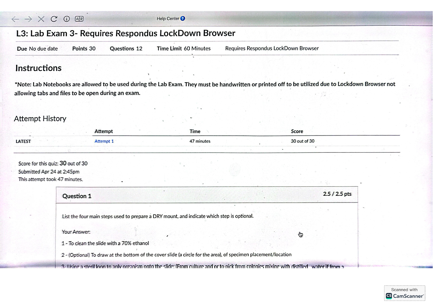
Task: Select the Question 1 header
Action: point(77,196)
